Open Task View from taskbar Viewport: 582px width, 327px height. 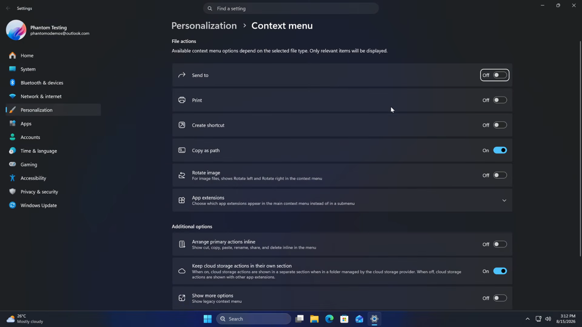(x=299, y=319)
